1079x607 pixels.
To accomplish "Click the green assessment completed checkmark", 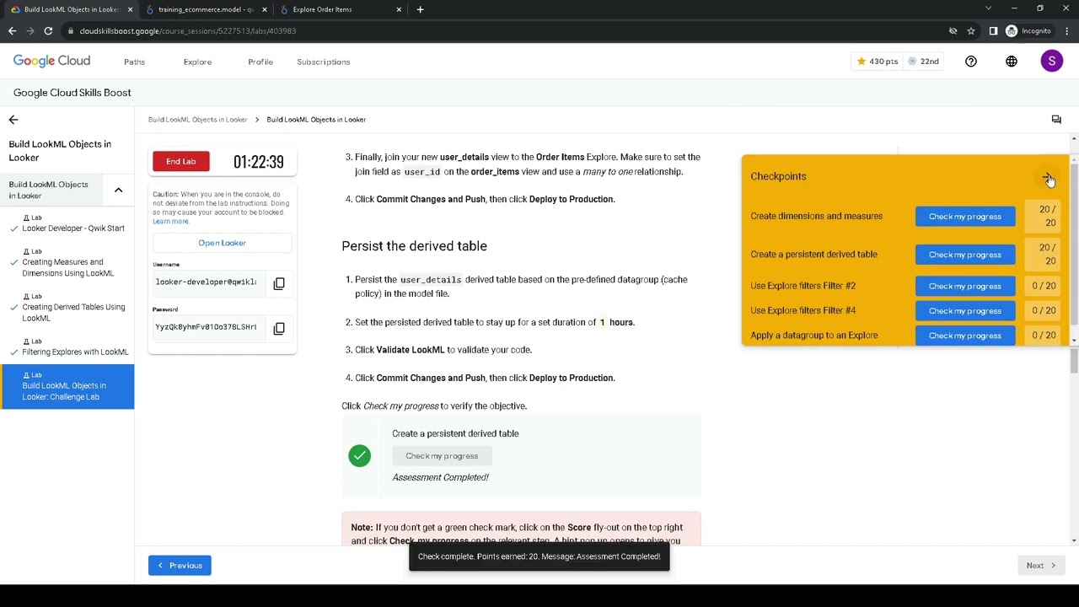I will pyautogui.click(x=359, y=456).
